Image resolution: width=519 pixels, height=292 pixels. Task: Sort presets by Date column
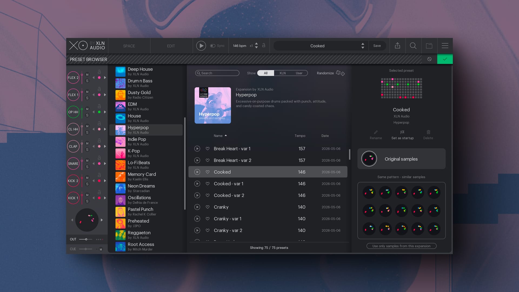pos(325,136)
